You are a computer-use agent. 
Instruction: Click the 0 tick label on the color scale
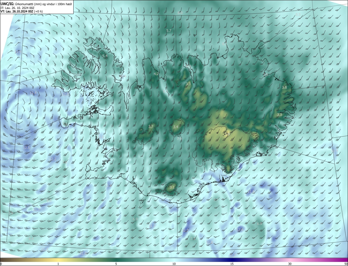[x=1, y=264]
